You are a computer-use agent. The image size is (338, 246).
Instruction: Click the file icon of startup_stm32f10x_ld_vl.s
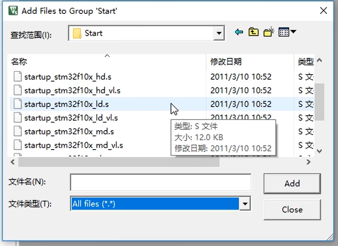click(x=18, y=118)
